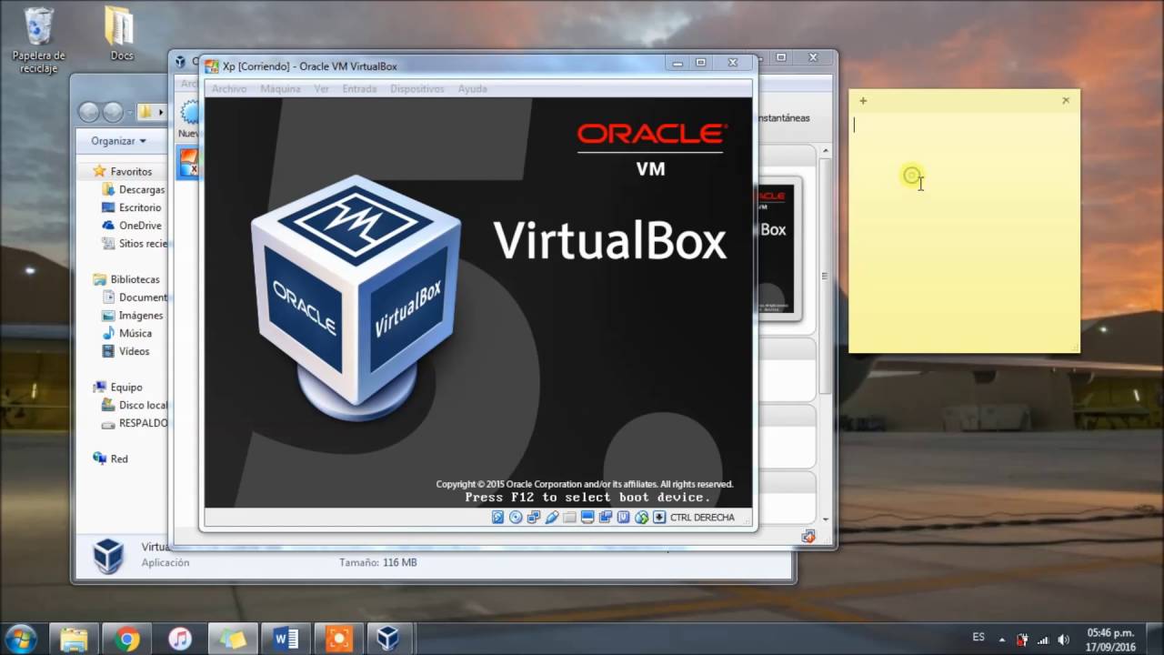Click the display monitor icon in VM status bar
This screenshot has height=655, width=1164.
coord(587,518)
